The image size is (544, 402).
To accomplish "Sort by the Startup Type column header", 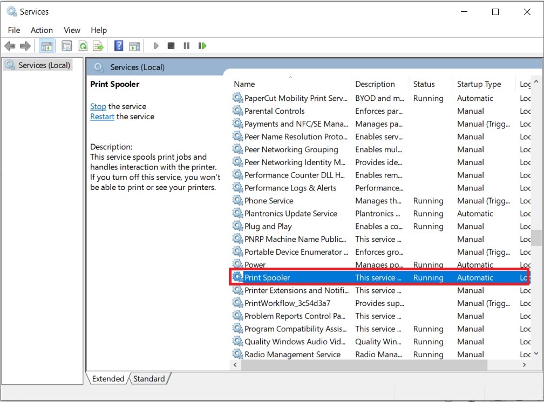I will coord(479,84).
